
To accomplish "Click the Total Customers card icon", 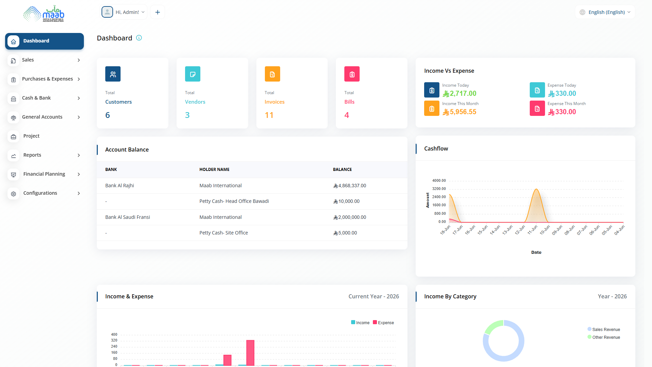I will coord(113,74).
